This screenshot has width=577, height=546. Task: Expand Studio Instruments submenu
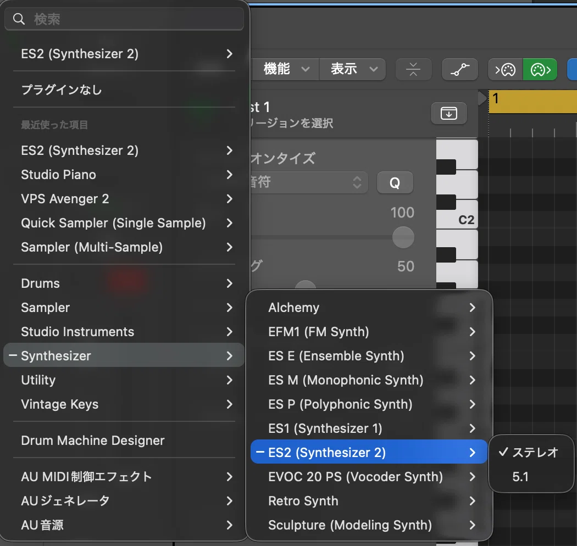pos(124,332)
